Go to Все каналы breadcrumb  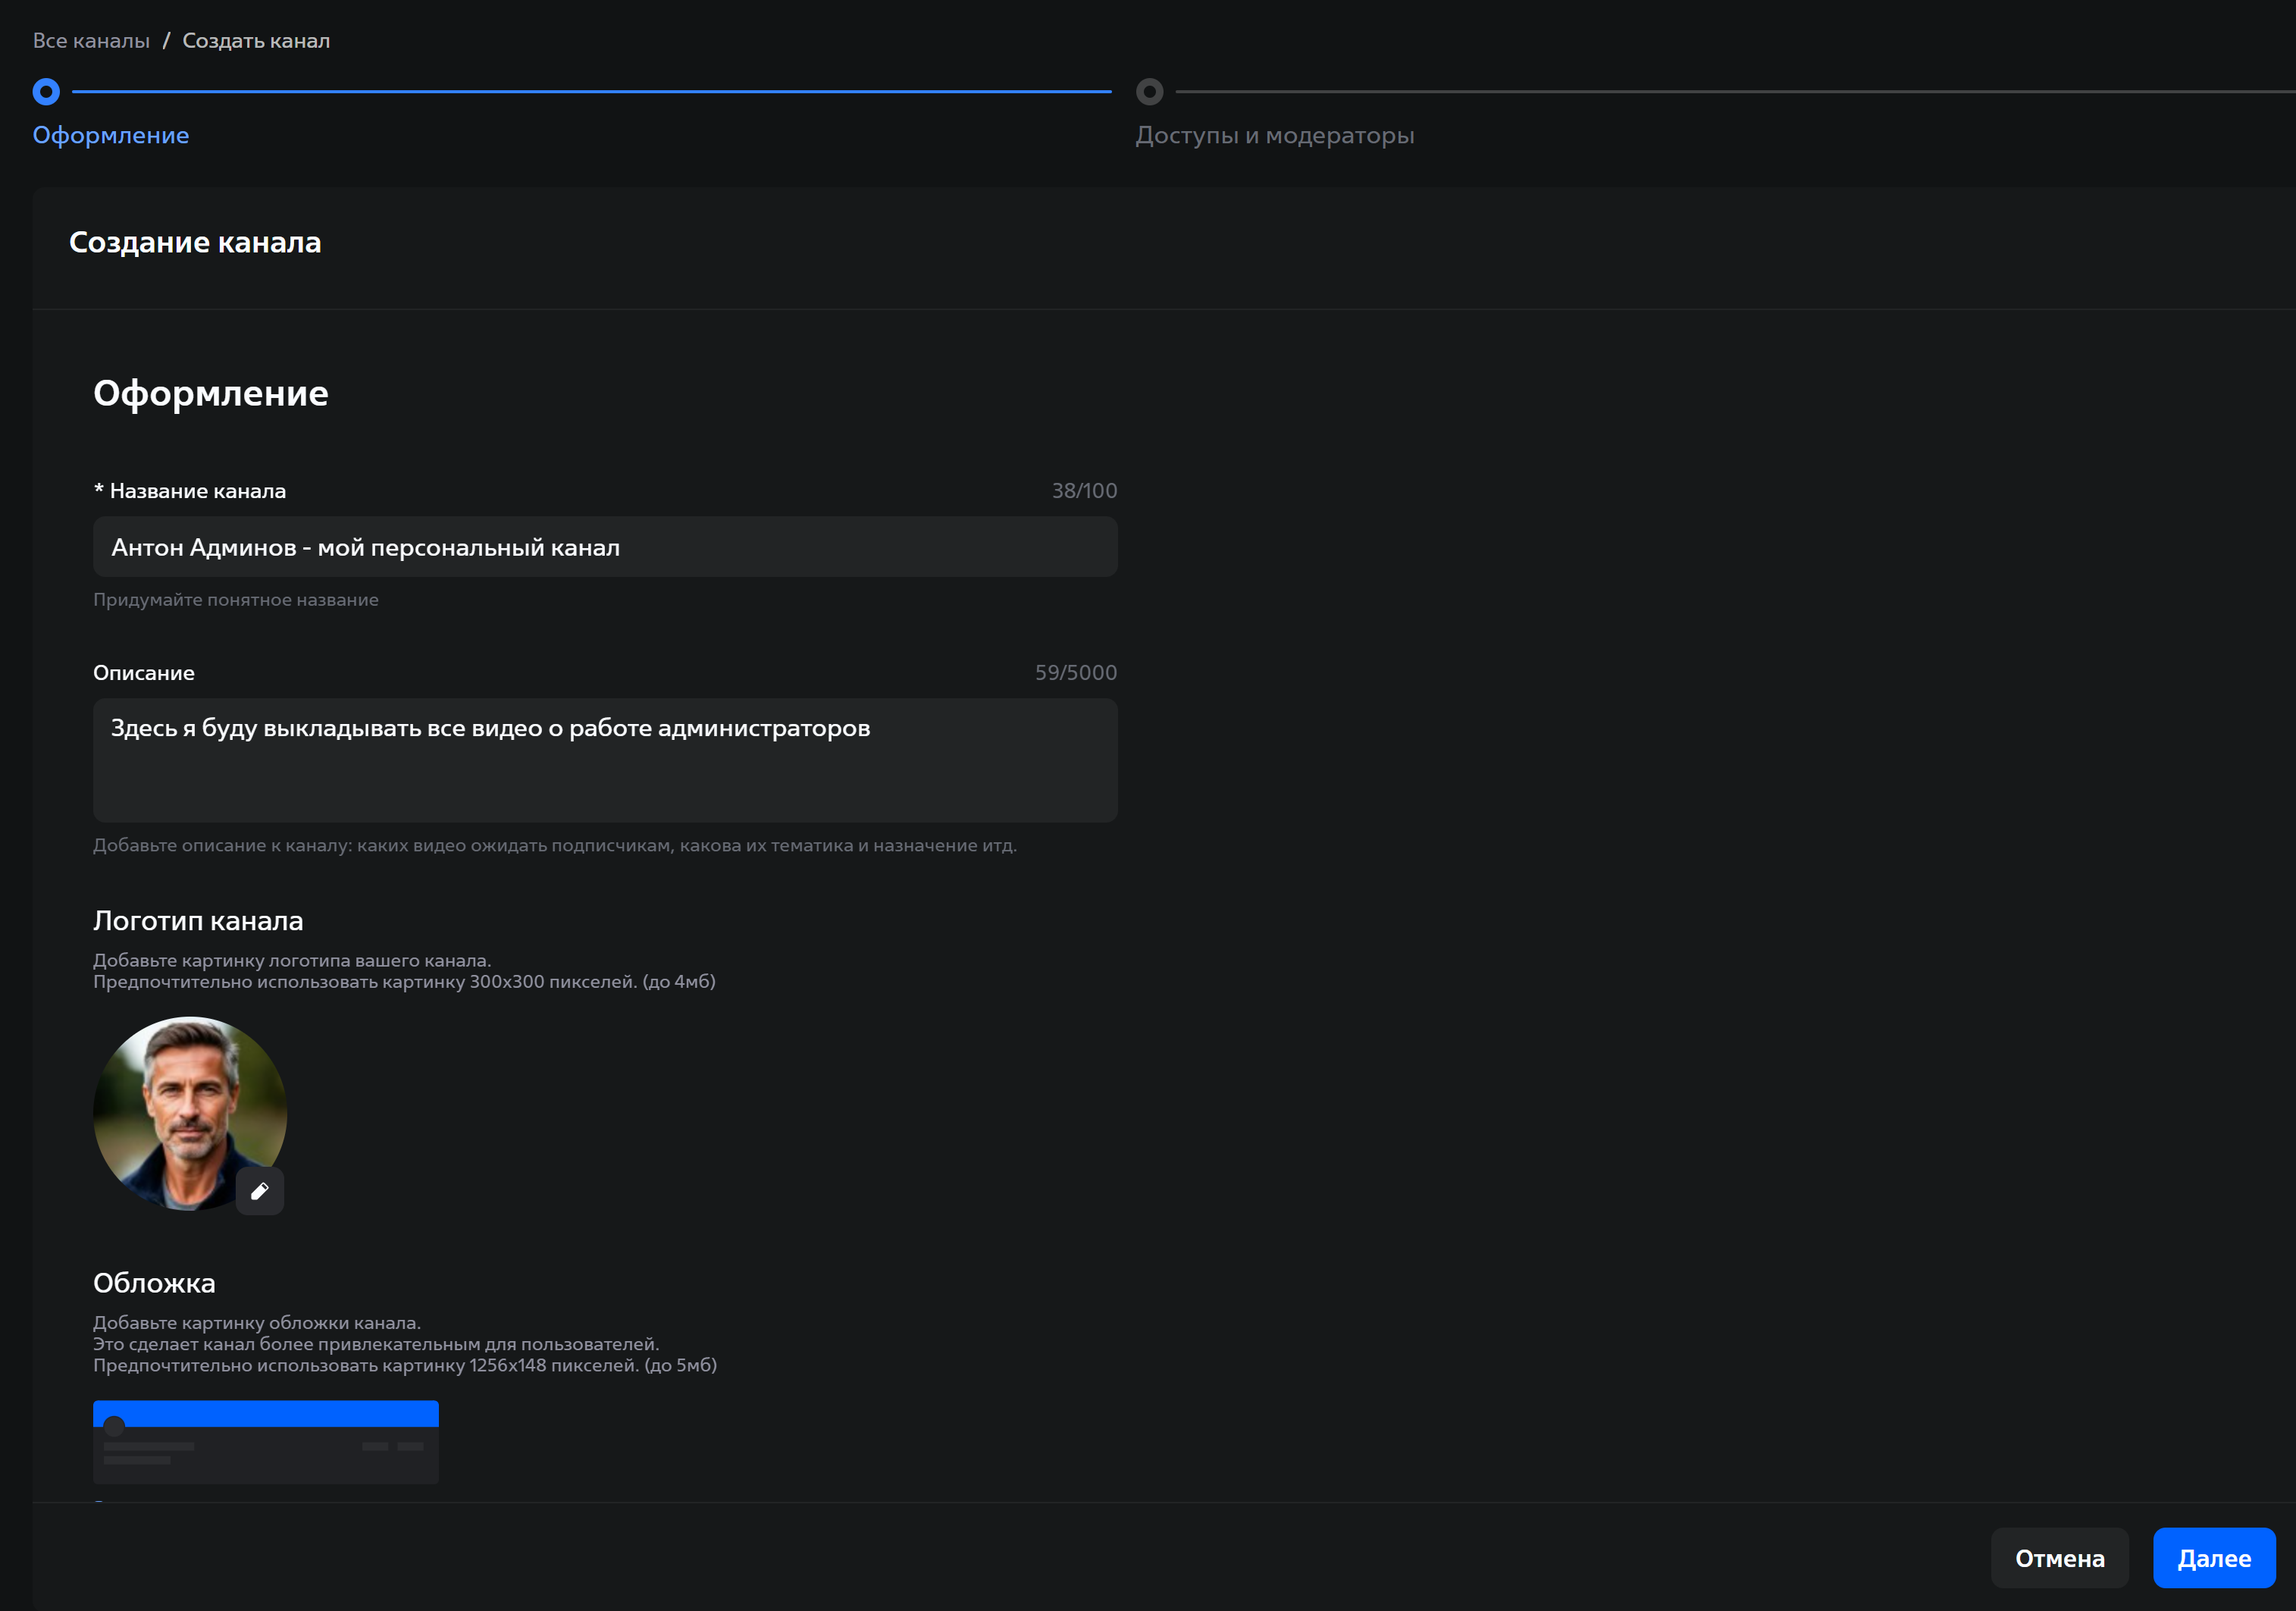(91, 41)
